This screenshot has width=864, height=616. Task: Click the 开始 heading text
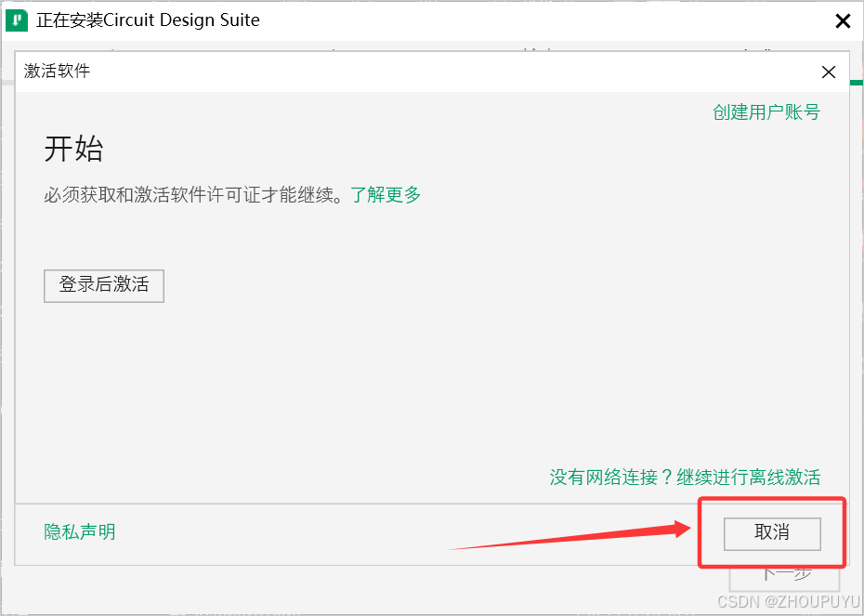[x=73, y=149]
